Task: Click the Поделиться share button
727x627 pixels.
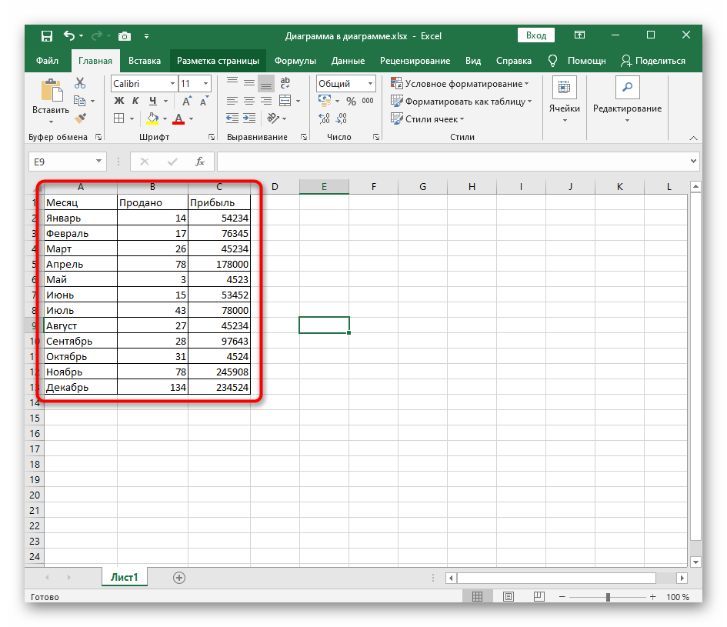Action: (x=653, y=61)
